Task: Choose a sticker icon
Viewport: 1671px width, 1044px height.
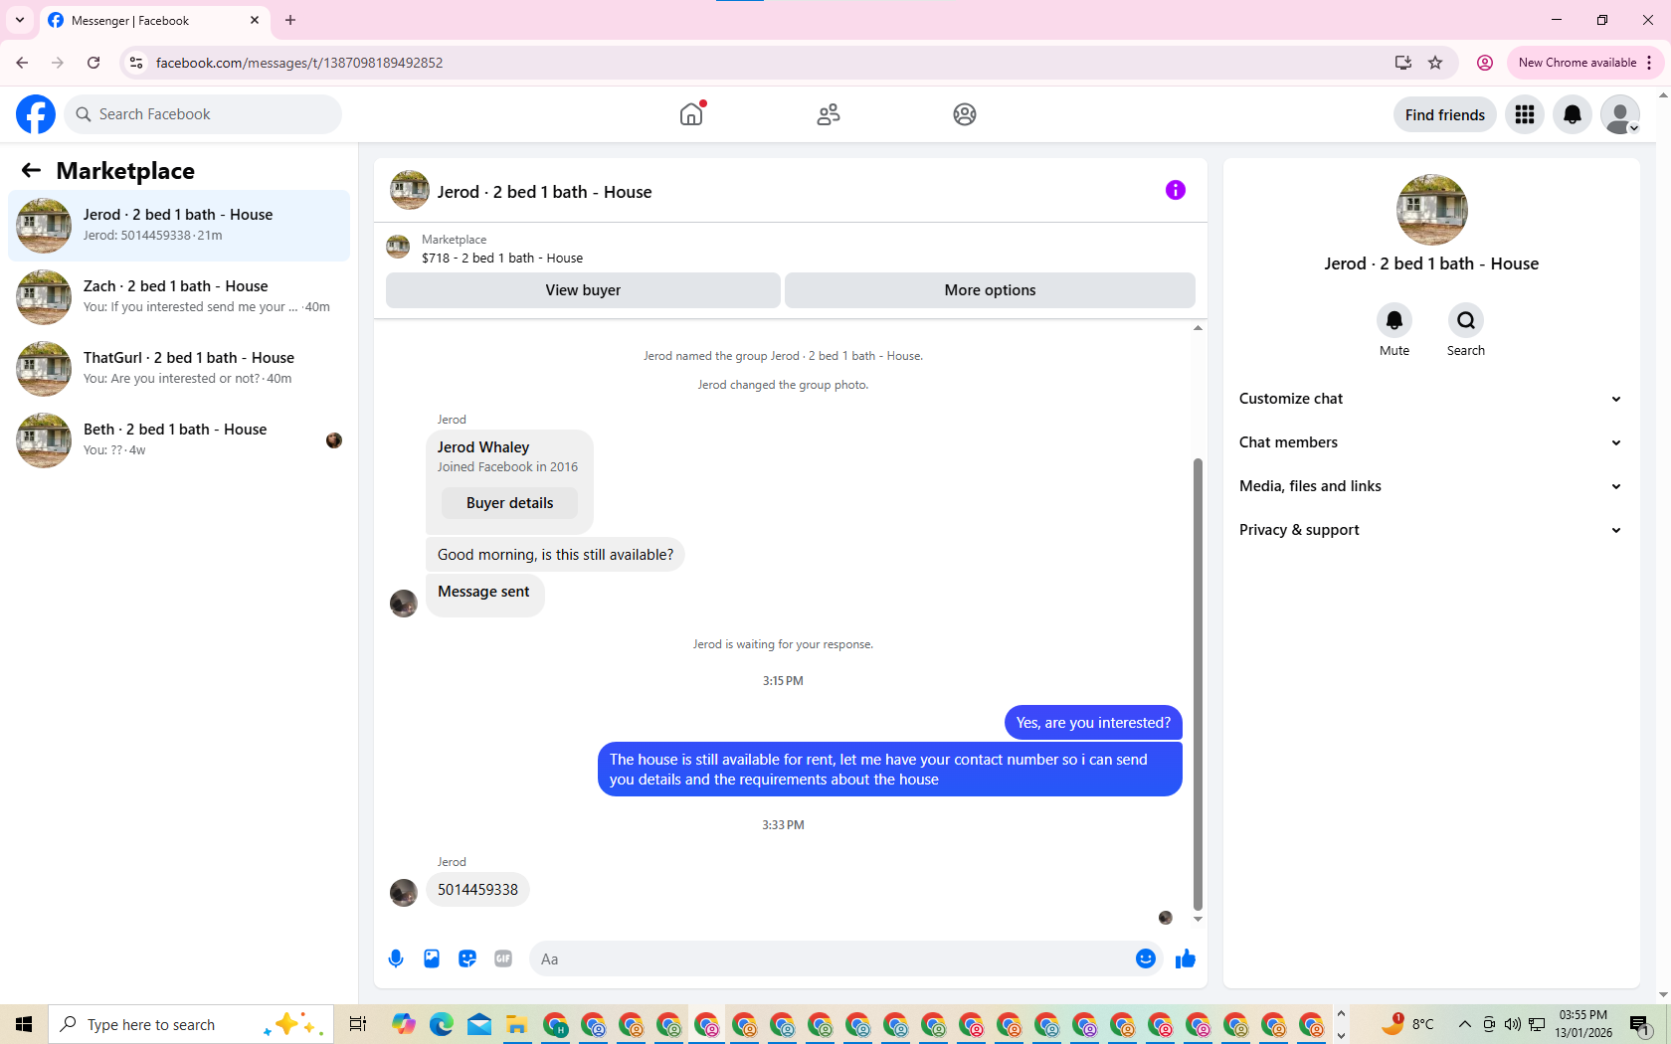Action: point(467,958)
